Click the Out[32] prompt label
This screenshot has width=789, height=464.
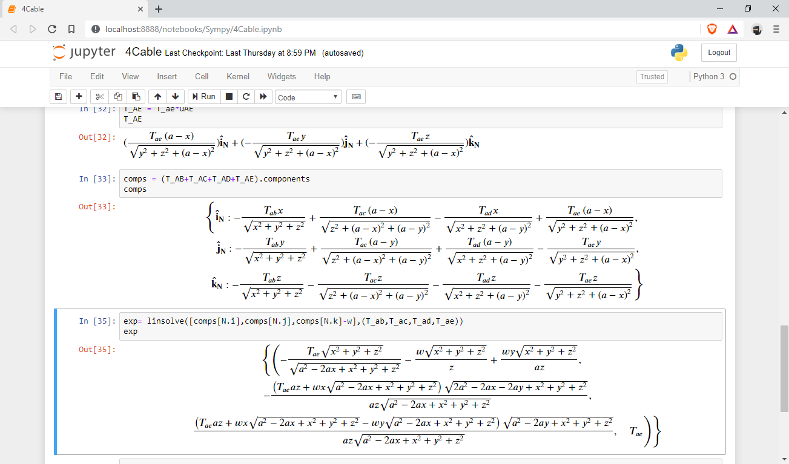point(97,137)
